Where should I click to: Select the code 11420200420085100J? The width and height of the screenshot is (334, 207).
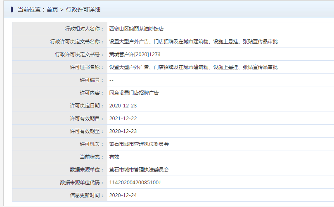[x=135, y=183]
